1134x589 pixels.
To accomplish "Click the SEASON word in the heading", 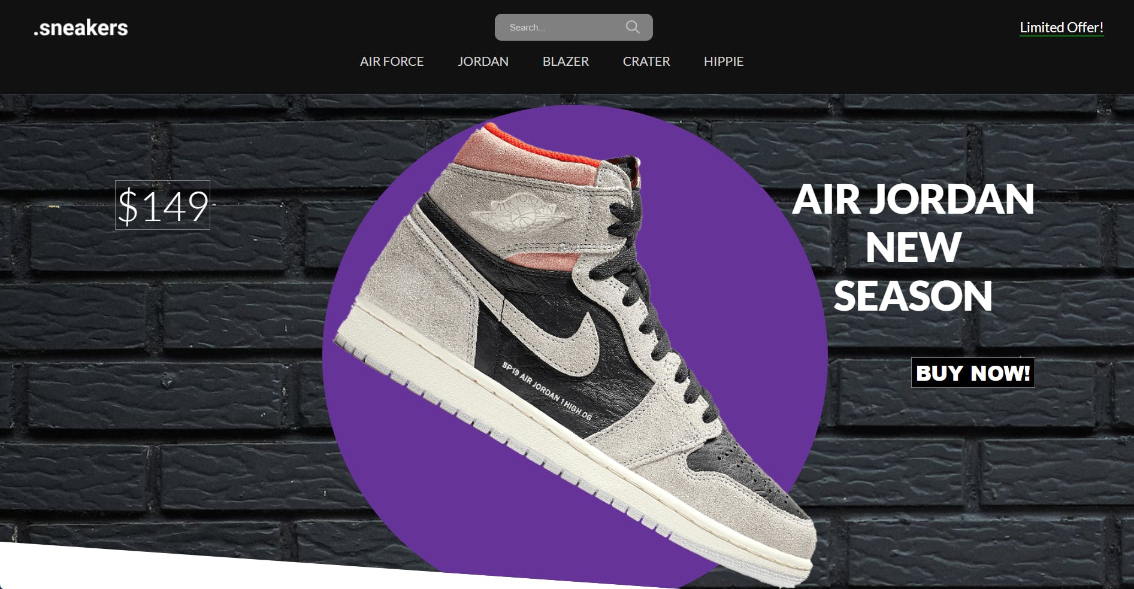I will coord(913,296).
